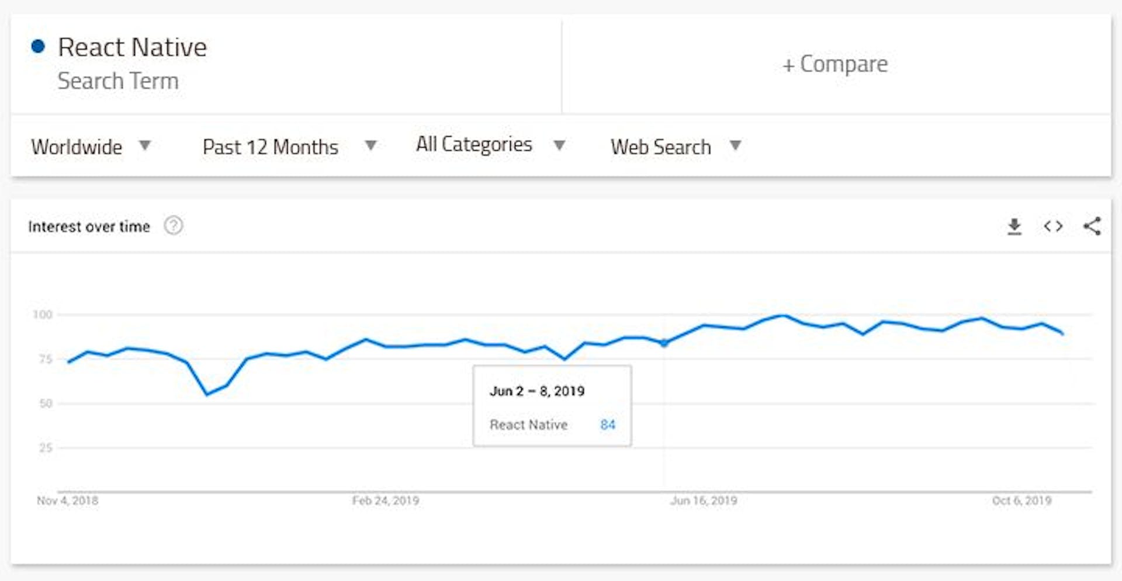Add a comparison term with + Compare
The height and width of the screenshot is (581, 1122).
(x=835, y=64)
